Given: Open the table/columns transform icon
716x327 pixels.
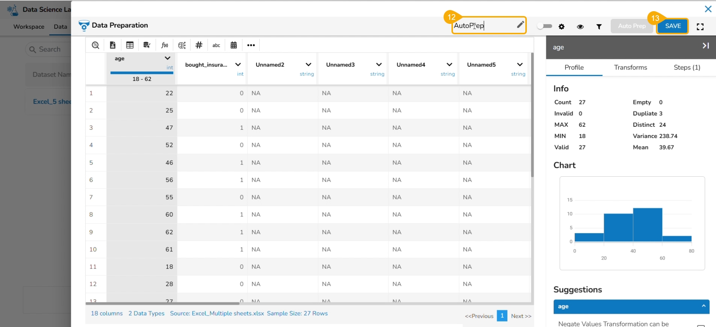Looking at the screenshot, I should coord(130,45).
